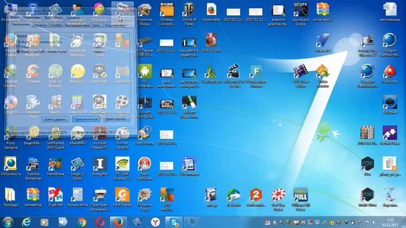Open Wondershare Filmora shortcut
The height and width of the screenshot is (228, 406).
tap(256, 76)
